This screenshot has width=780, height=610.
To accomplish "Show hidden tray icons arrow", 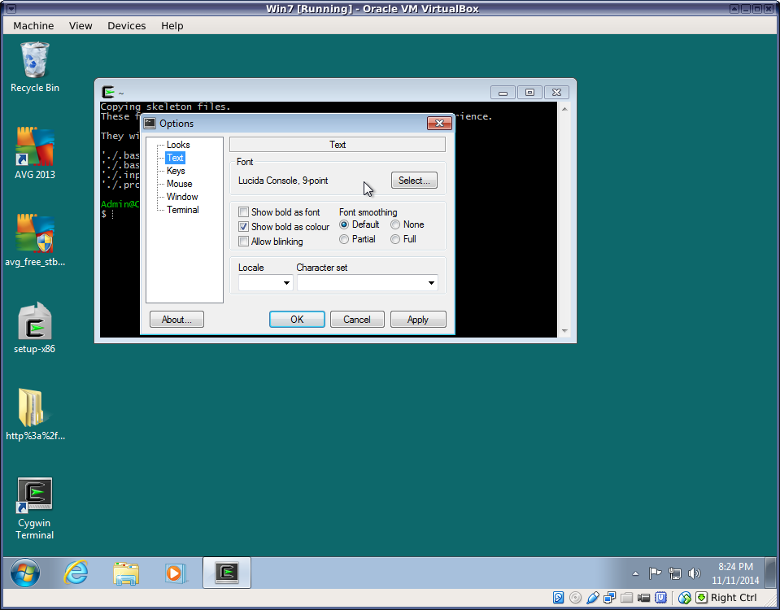I will click(x=635, y=573).
